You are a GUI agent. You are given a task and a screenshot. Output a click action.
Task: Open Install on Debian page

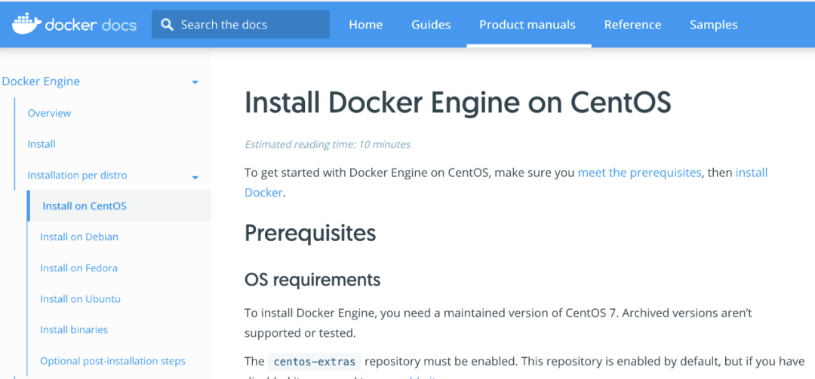79,237
